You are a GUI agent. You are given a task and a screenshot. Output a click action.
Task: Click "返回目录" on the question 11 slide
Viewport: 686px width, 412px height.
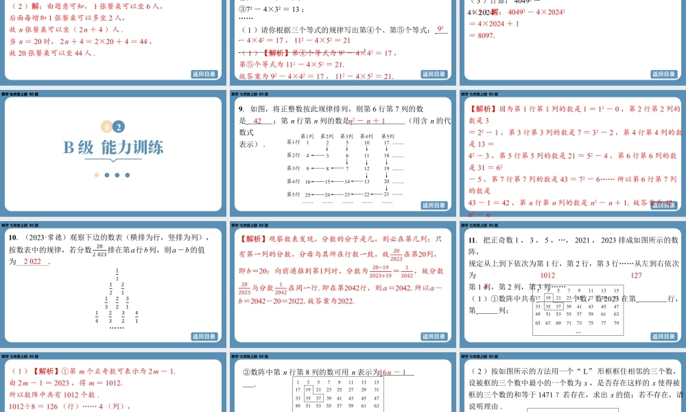pos(663,336)
